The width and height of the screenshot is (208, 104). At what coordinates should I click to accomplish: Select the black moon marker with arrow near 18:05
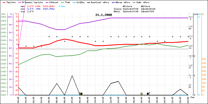point(148,94)
